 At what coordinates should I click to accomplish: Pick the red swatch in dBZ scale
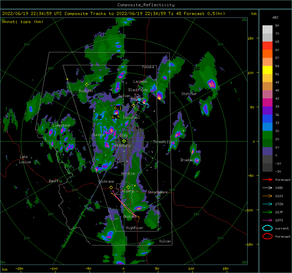point(267,46)
